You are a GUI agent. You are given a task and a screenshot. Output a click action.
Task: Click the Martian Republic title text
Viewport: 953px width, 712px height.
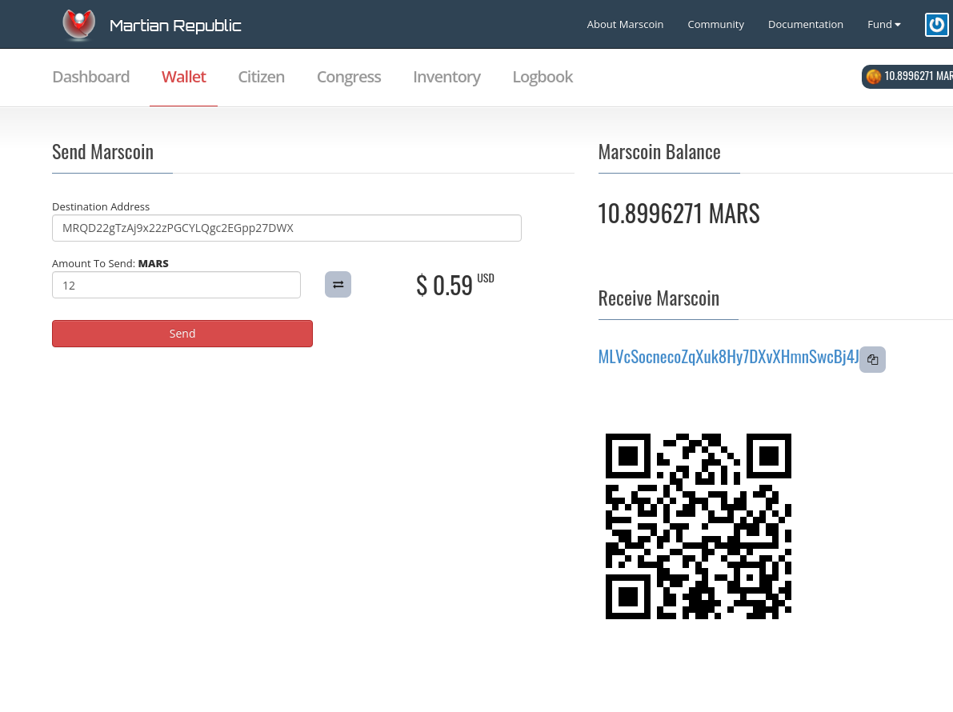[175, 26]
